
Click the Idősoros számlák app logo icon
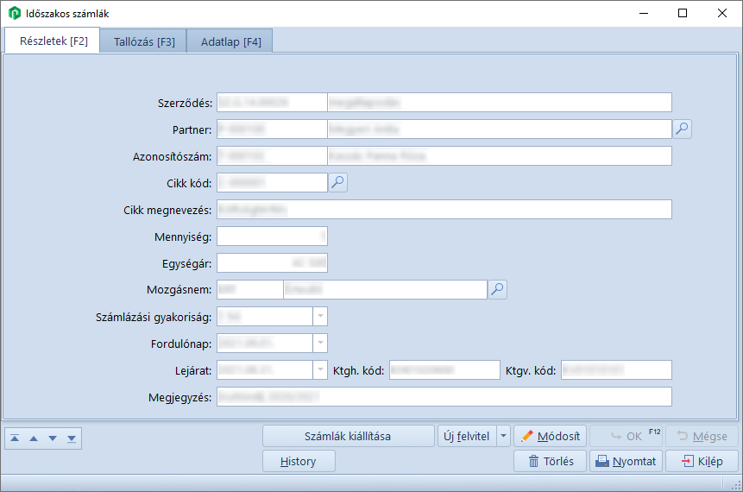14,14
